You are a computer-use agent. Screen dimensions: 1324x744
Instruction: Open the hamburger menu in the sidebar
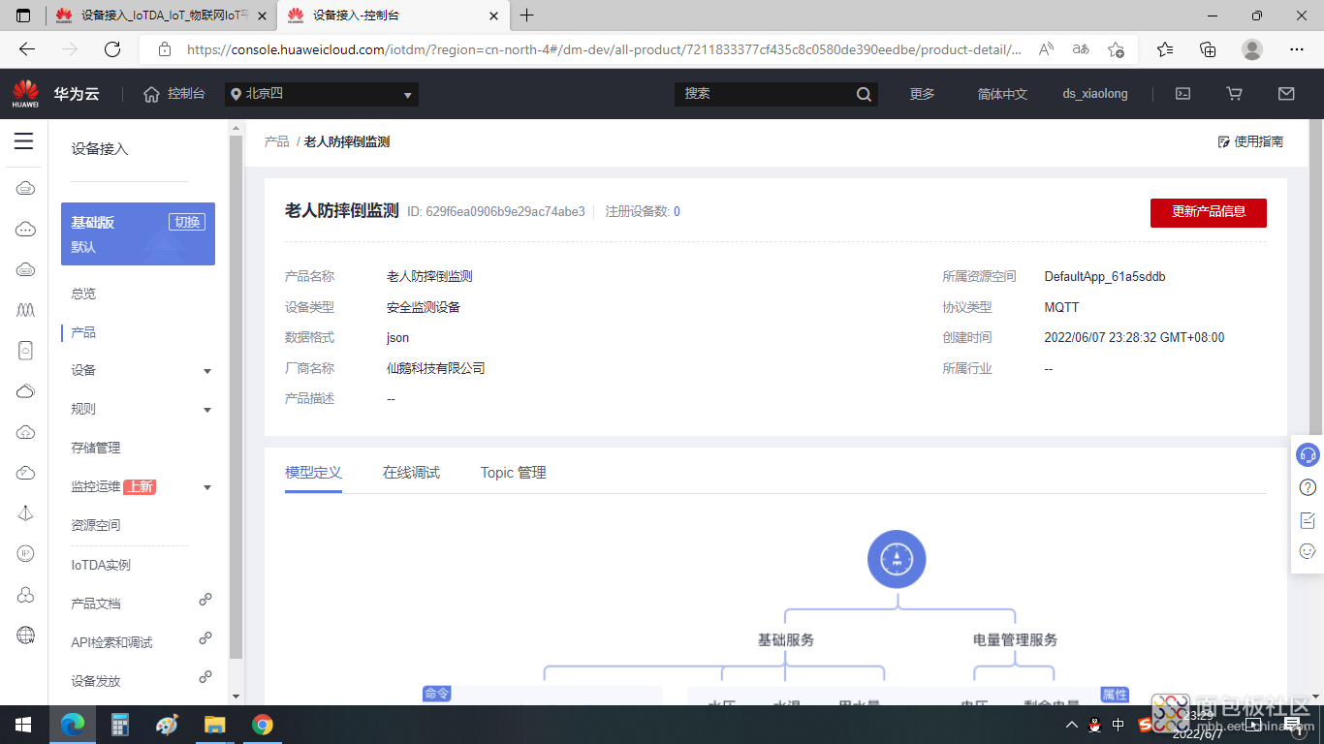(23, 141)
